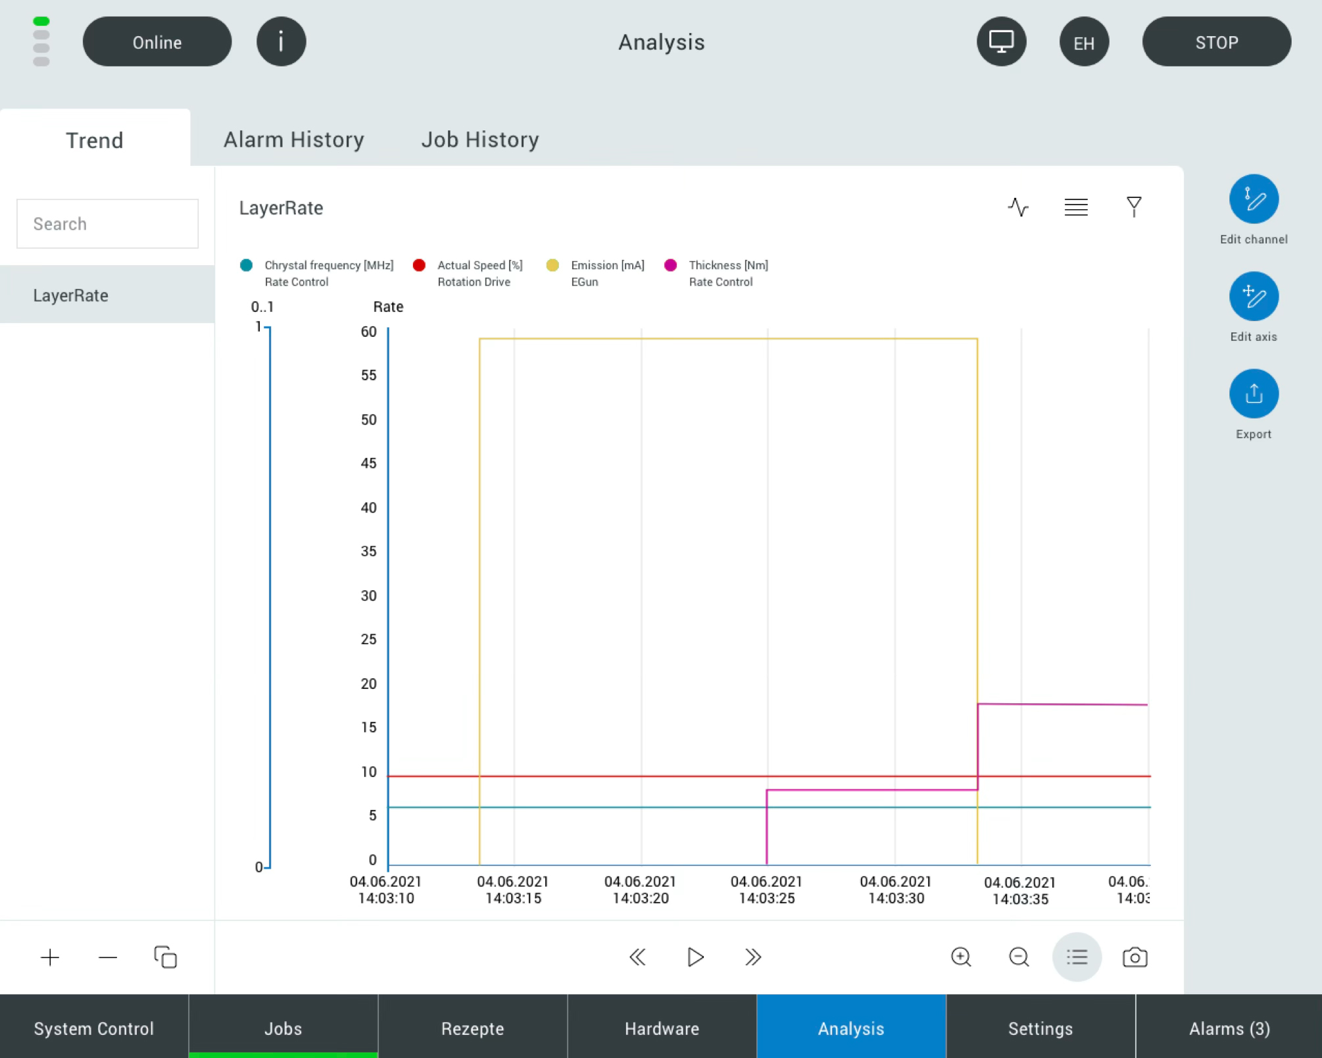The width and height of the screenshot is (1322, 1058).
Task: Click into the Search field
Action: coord(107,224)
